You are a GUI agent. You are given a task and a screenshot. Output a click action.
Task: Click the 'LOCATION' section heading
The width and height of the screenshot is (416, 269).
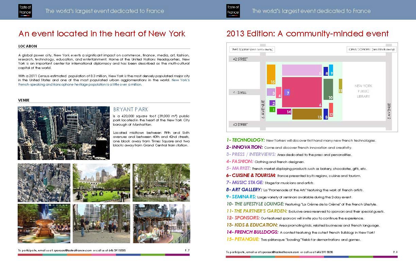28,46
